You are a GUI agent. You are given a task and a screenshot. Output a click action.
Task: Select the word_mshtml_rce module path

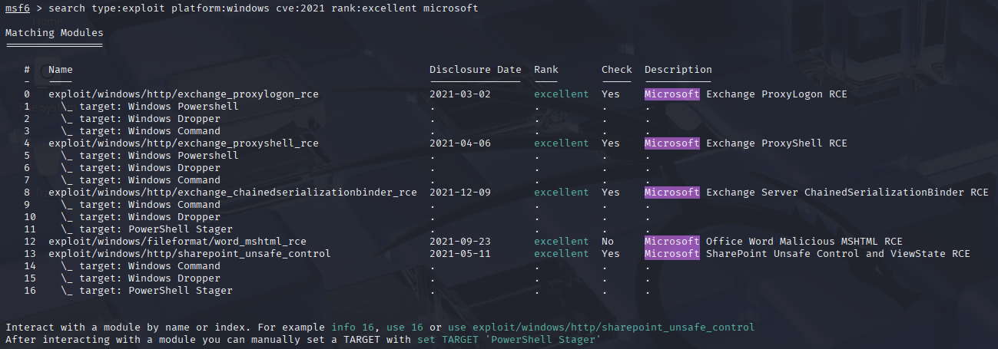click(177, 242)
